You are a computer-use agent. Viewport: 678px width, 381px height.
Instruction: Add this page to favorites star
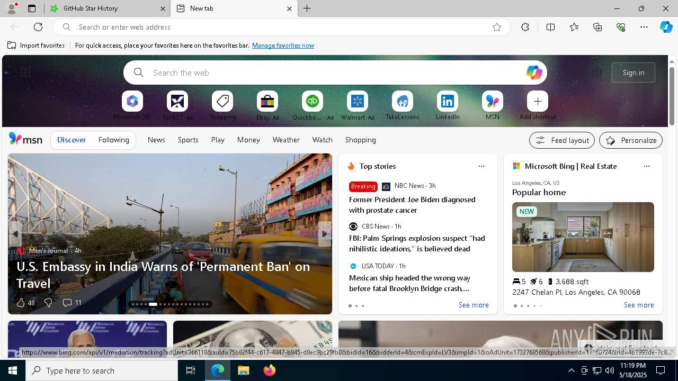coord(496,27)
